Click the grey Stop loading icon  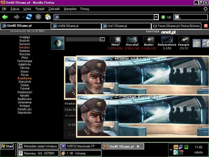tap(38, 17)
